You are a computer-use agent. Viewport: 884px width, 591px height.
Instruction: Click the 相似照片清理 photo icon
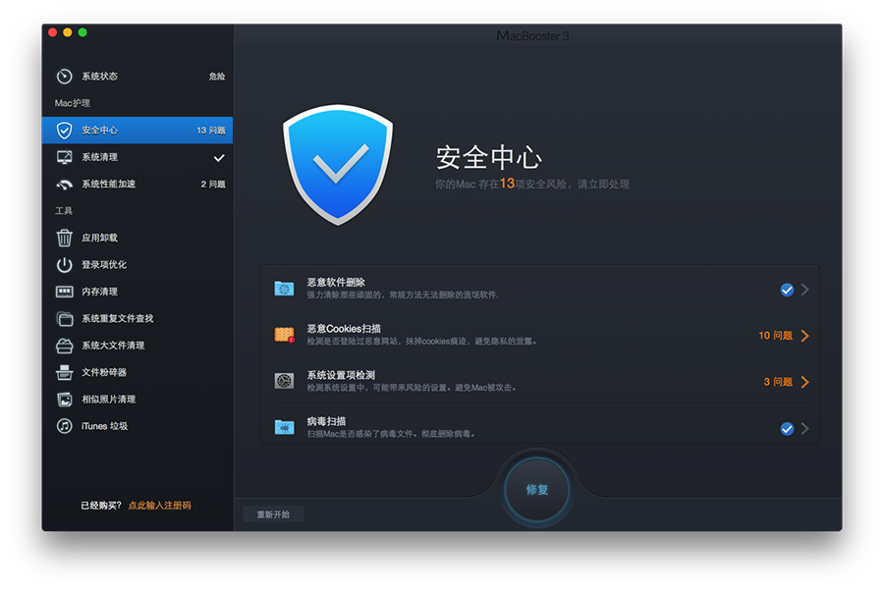coord(64,400)
